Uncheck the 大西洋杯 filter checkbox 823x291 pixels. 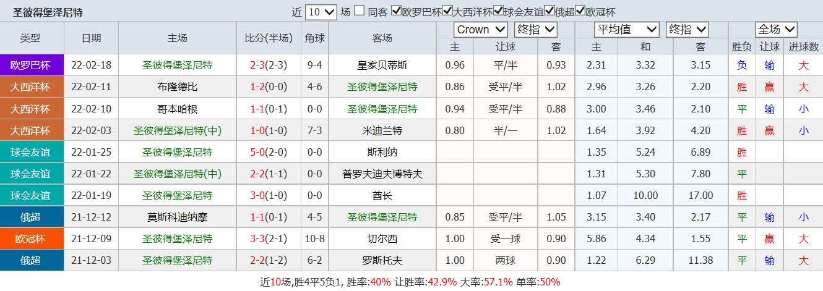click(448, 11)
